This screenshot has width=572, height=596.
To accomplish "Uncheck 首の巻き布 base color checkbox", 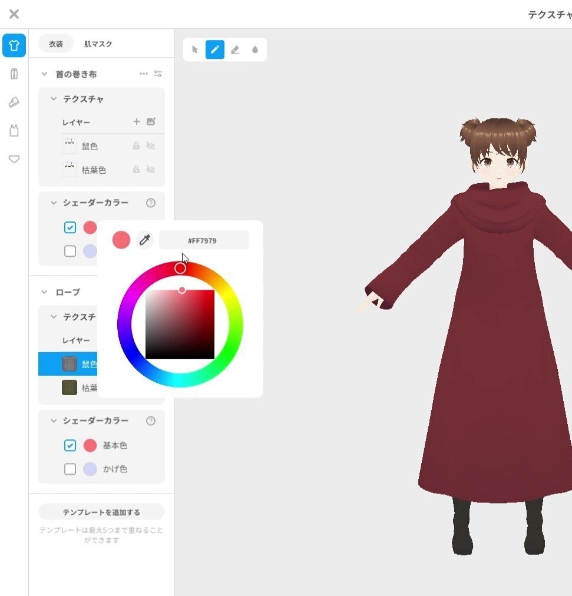I will pyautogui.click(x=70, y=228).
